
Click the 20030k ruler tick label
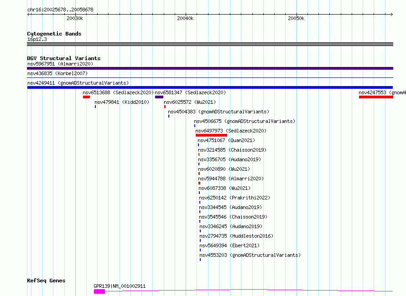(x=75, y=18)
